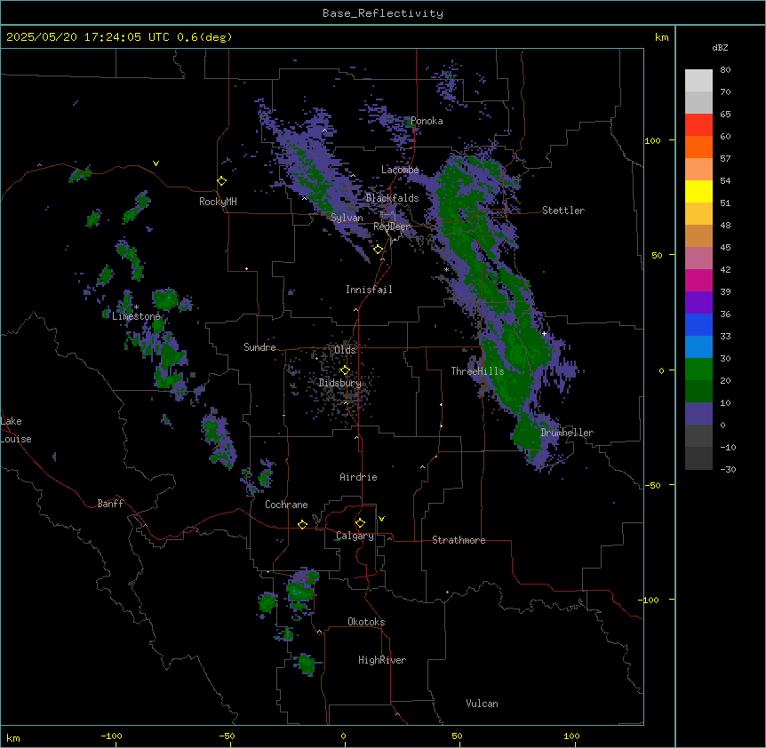Click the Drumheller city label
Viewport: 766px width, 748px height.
coord(567,433)
